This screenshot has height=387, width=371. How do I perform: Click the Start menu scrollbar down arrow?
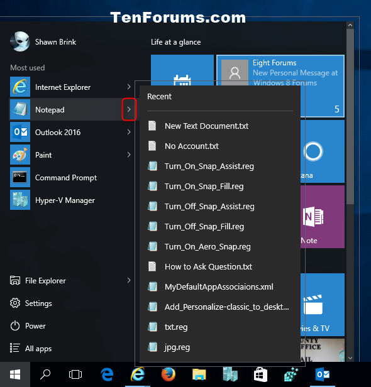350,358
